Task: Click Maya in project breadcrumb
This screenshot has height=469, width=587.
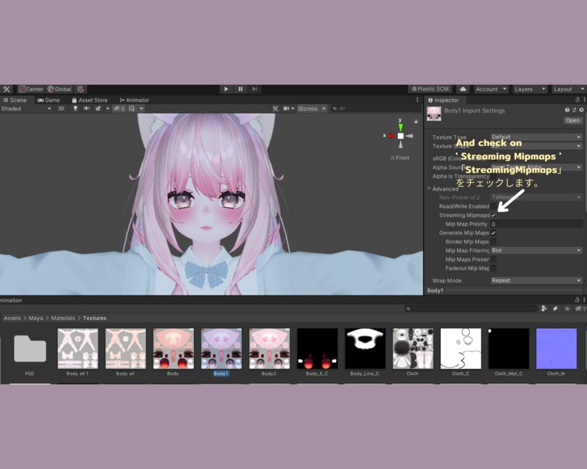Action: coord(36,318)
